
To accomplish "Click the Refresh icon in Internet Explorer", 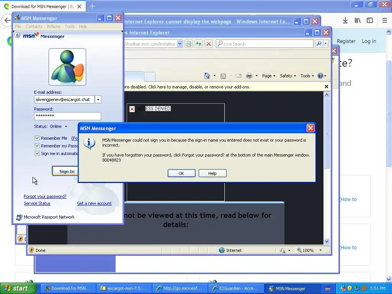I will [199, 44].
